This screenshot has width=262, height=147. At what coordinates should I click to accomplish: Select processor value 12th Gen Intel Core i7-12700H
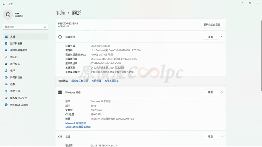(x=116, y=50)
